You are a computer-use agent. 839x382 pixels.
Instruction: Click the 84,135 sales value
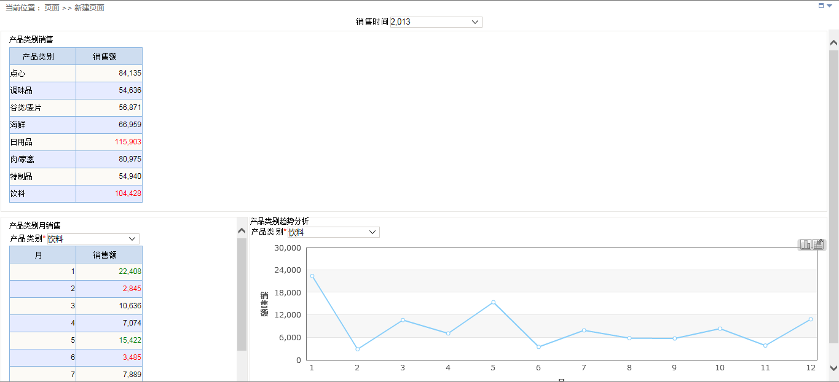(130, 73)
